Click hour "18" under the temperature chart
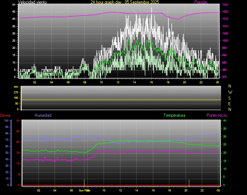247x195 pixels. click(x=169, y=190)
